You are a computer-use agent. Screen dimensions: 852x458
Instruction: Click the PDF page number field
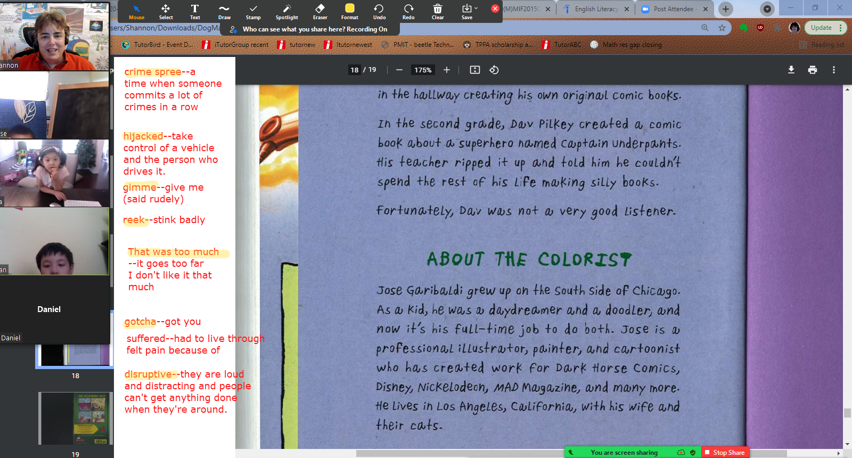point(355,70)
